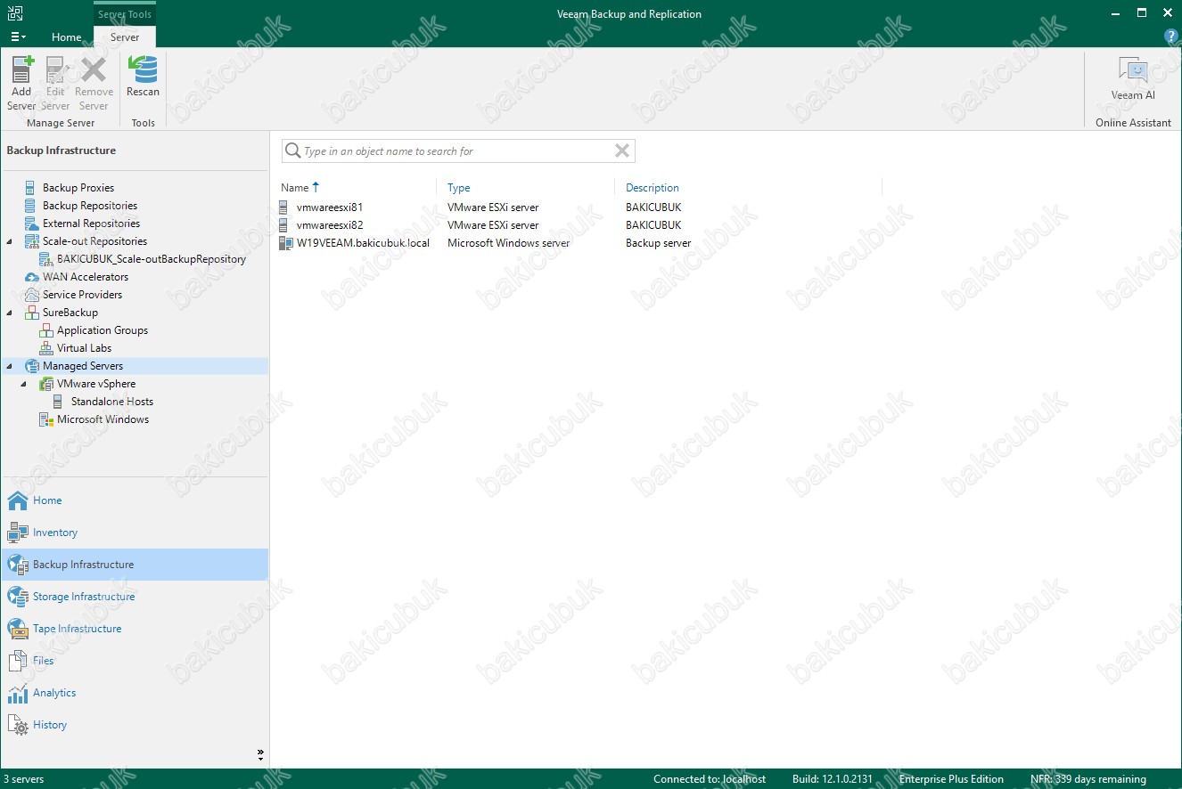Rescan the selected server
This screenshot has height=789, width=1182.
click(x=143, y=77)
